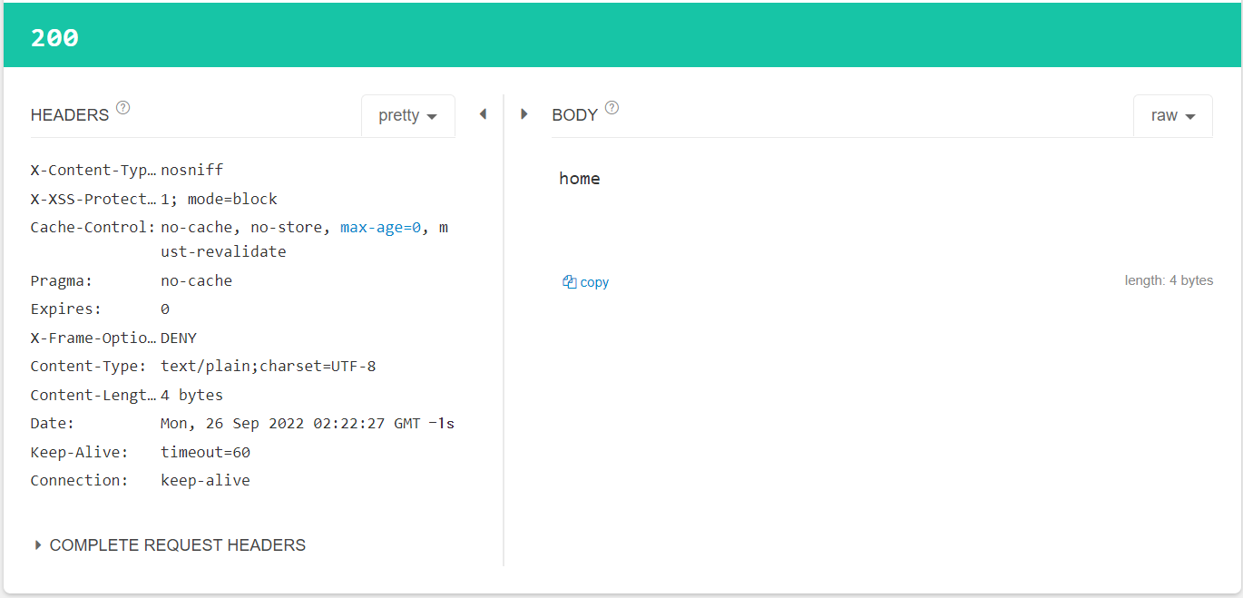
Task: Click the left-pointing arrow on the panel divider
Action: [x=483, y=114]
